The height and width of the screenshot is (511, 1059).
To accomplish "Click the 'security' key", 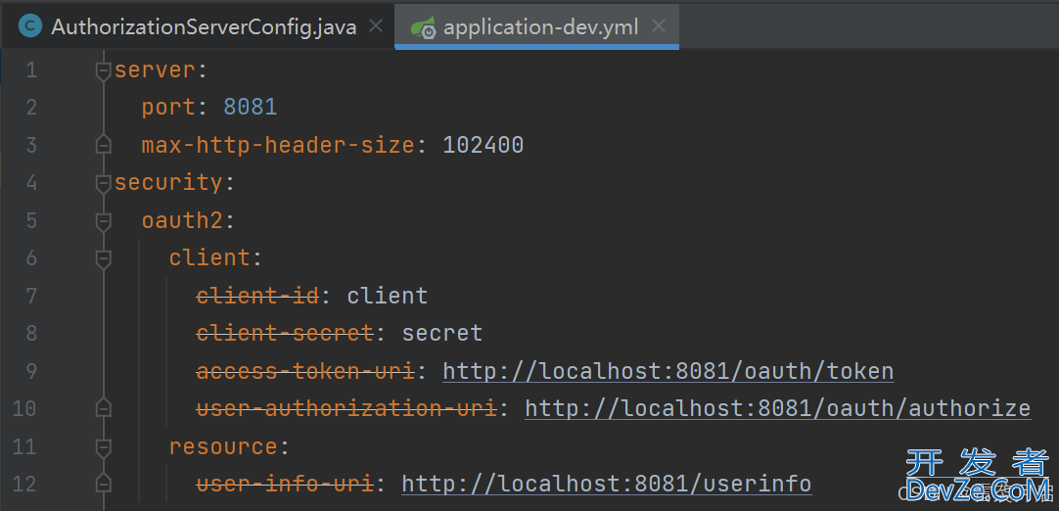I will (x=169, y=183).
